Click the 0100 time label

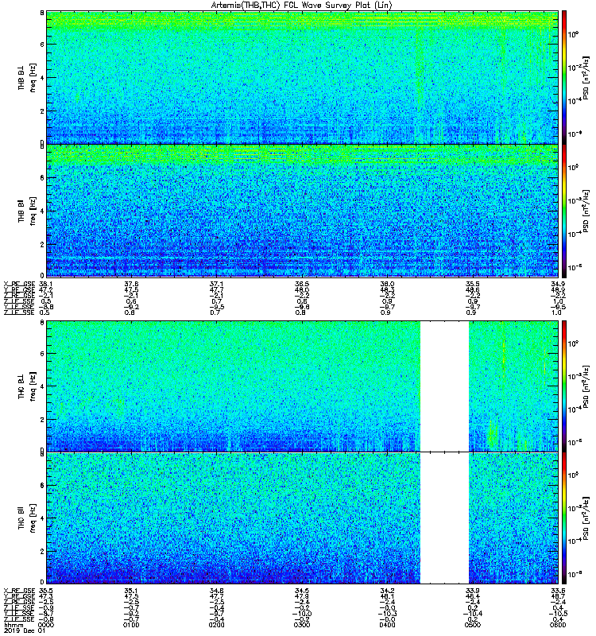[x=131, y=625]
